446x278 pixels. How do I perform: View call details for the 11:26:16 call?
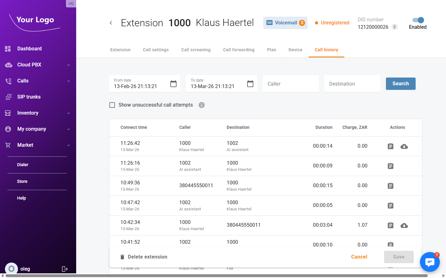(x=390, y=166)
